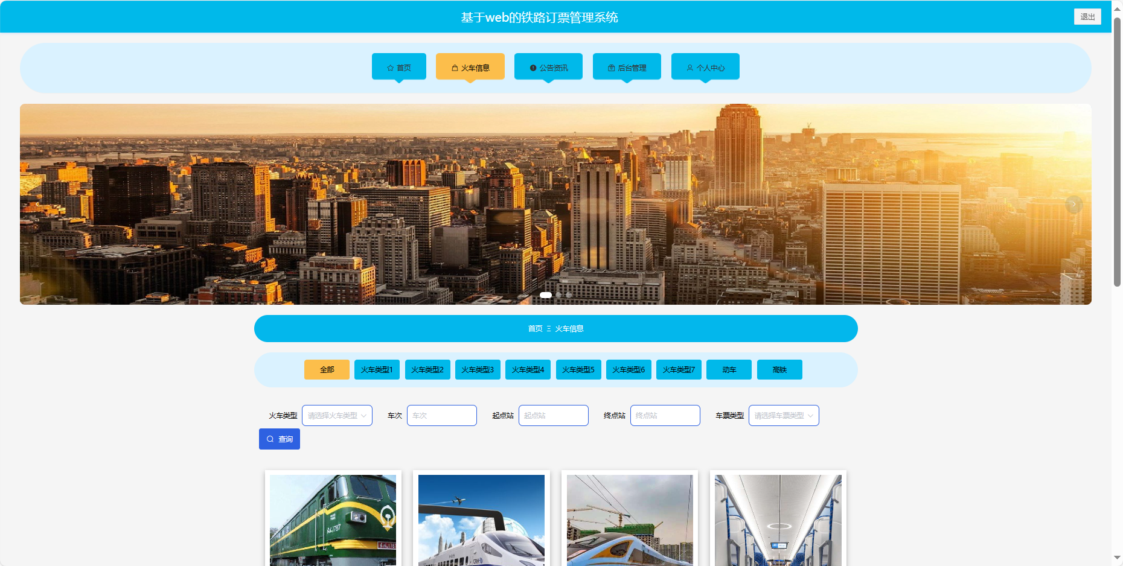Screen dimensions: 1123x566
Task: Focus the 车次 input field
Action: pos(442,415)
